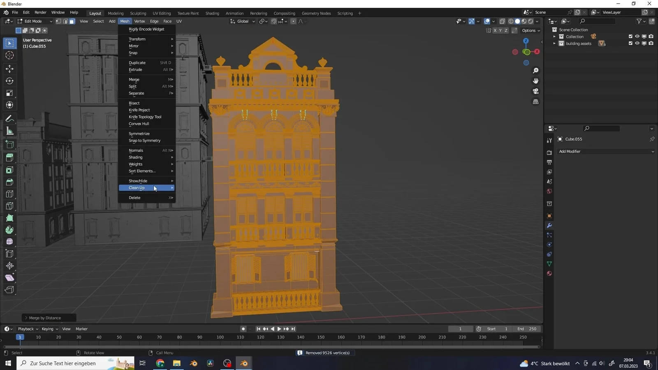Switch to the UV Editing workspace tab
The image size is (658, 370).
pyautogui.click(x=162, y=13)
